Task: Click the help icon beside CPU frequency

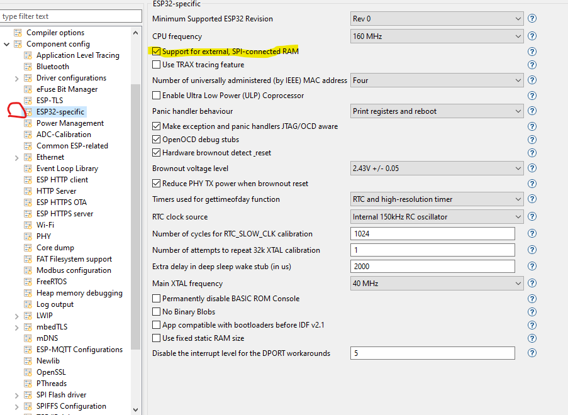Action: (x=532, y=36)
